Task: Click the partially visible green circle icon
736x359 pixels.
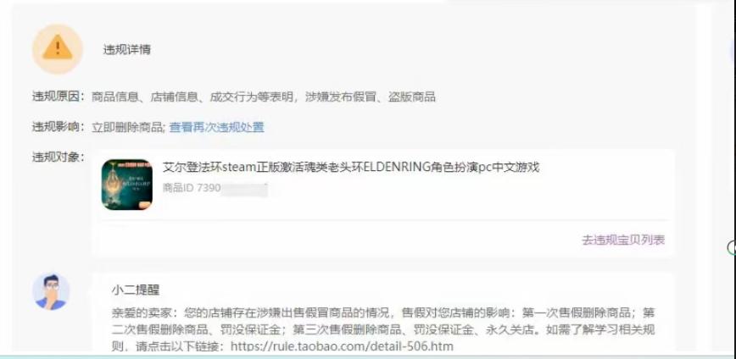Action: click(x=731, y=247)
